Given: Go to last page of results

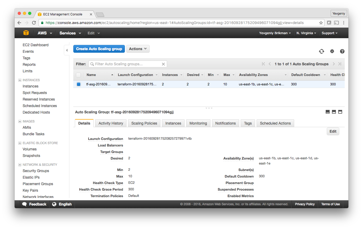Looking at the screenshot, I should tap(340, 64).
